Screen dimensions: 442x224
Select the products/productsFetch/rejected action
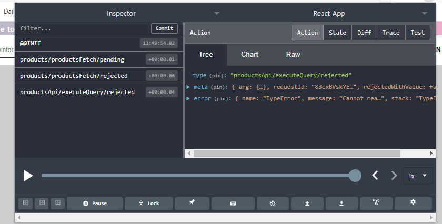point(99,76)
